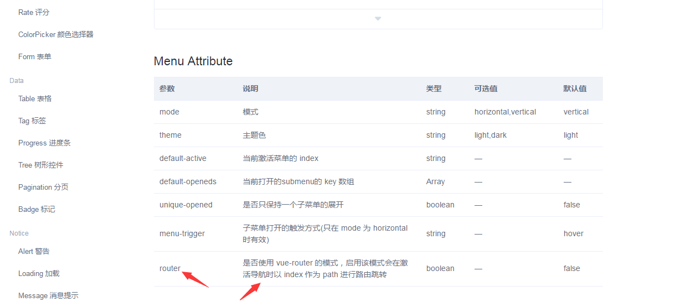Image resolution: width=681 pixels, height=307 pixels.
Task: Click the 默认值 column header
Action: pos(575,89)
